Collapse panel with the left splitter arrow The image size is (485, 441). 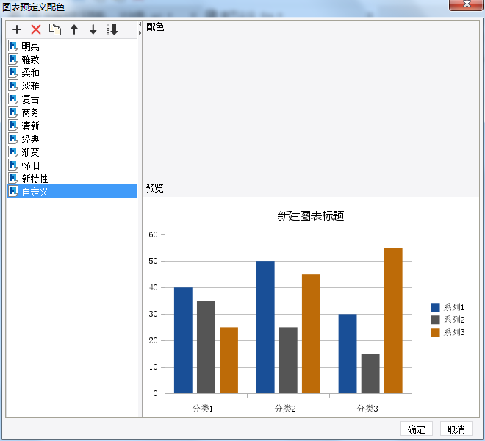tap(140, 24)
